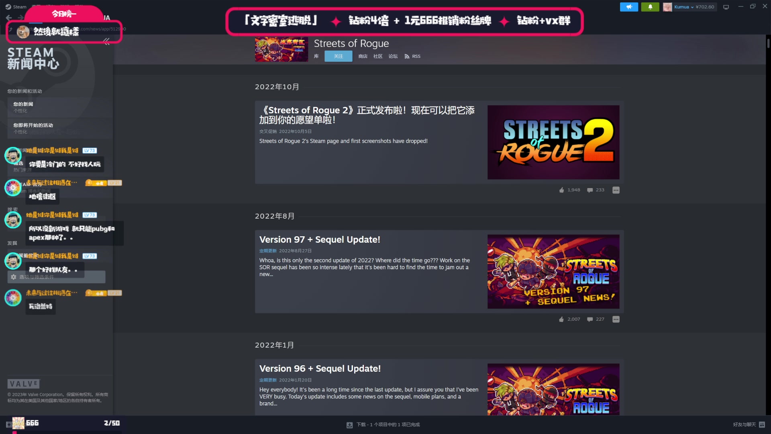
Task: Click the Kumua profile avatar
Action: [667, 7]
